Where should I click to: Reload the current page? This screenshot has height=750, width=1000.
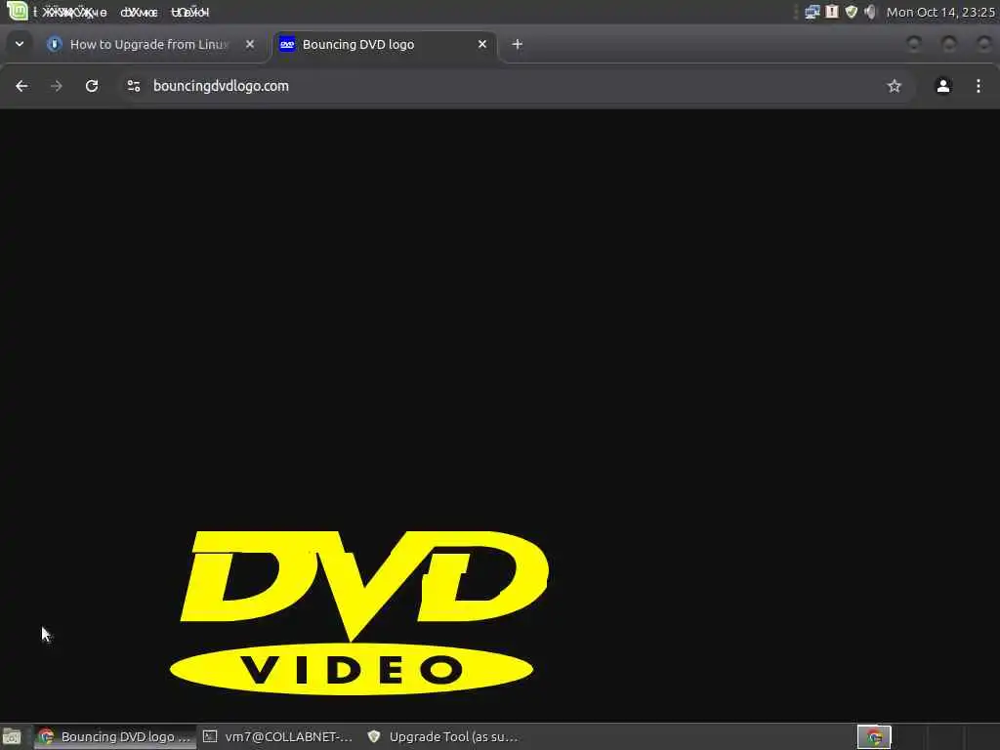tap(92, 86)
